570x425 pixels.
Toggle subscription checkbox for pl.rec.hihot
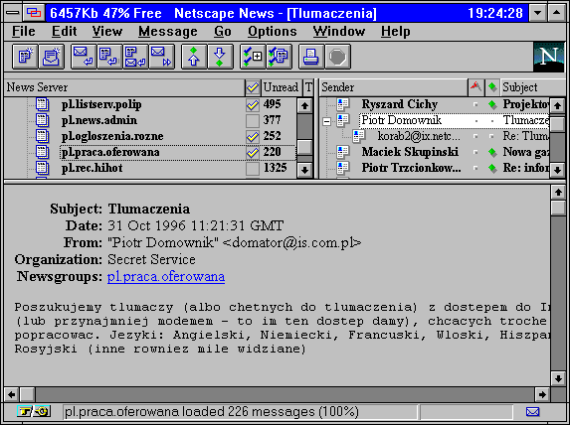[253, 169]
